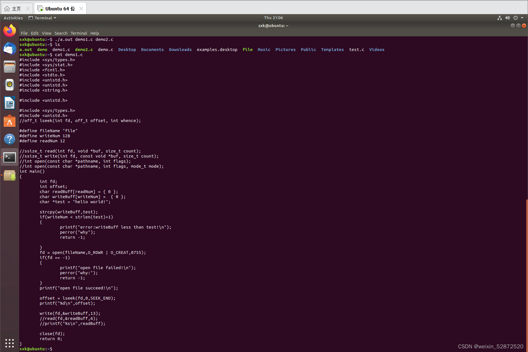Open the File menu
The image size is (528, 352).
click(24, 33)
